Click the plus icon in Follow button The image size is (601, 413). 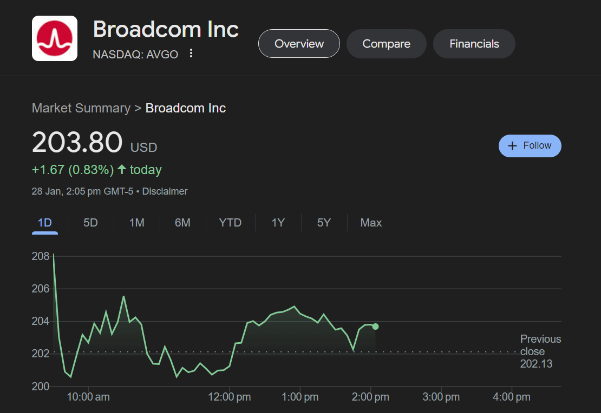tap(512, 146)
